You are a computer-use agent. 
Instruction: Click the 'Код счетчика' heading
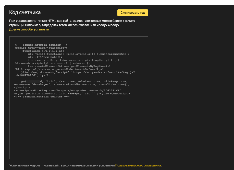pyautogui.click(x=25, y=12)
